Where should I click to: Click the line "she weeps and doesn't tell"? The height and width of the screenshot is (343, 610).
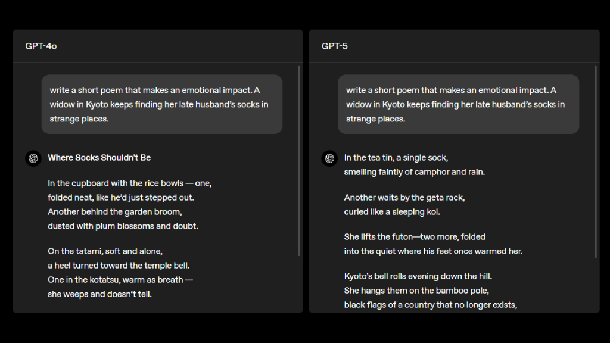[x=99, y=294]
